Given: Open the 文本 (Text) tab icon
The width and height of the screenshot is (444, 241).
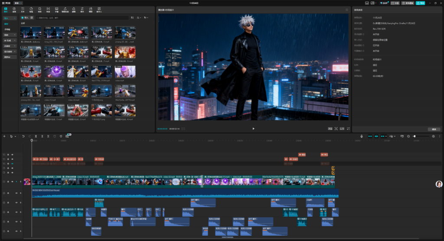Looking at the screenshot, I should 23,9.
